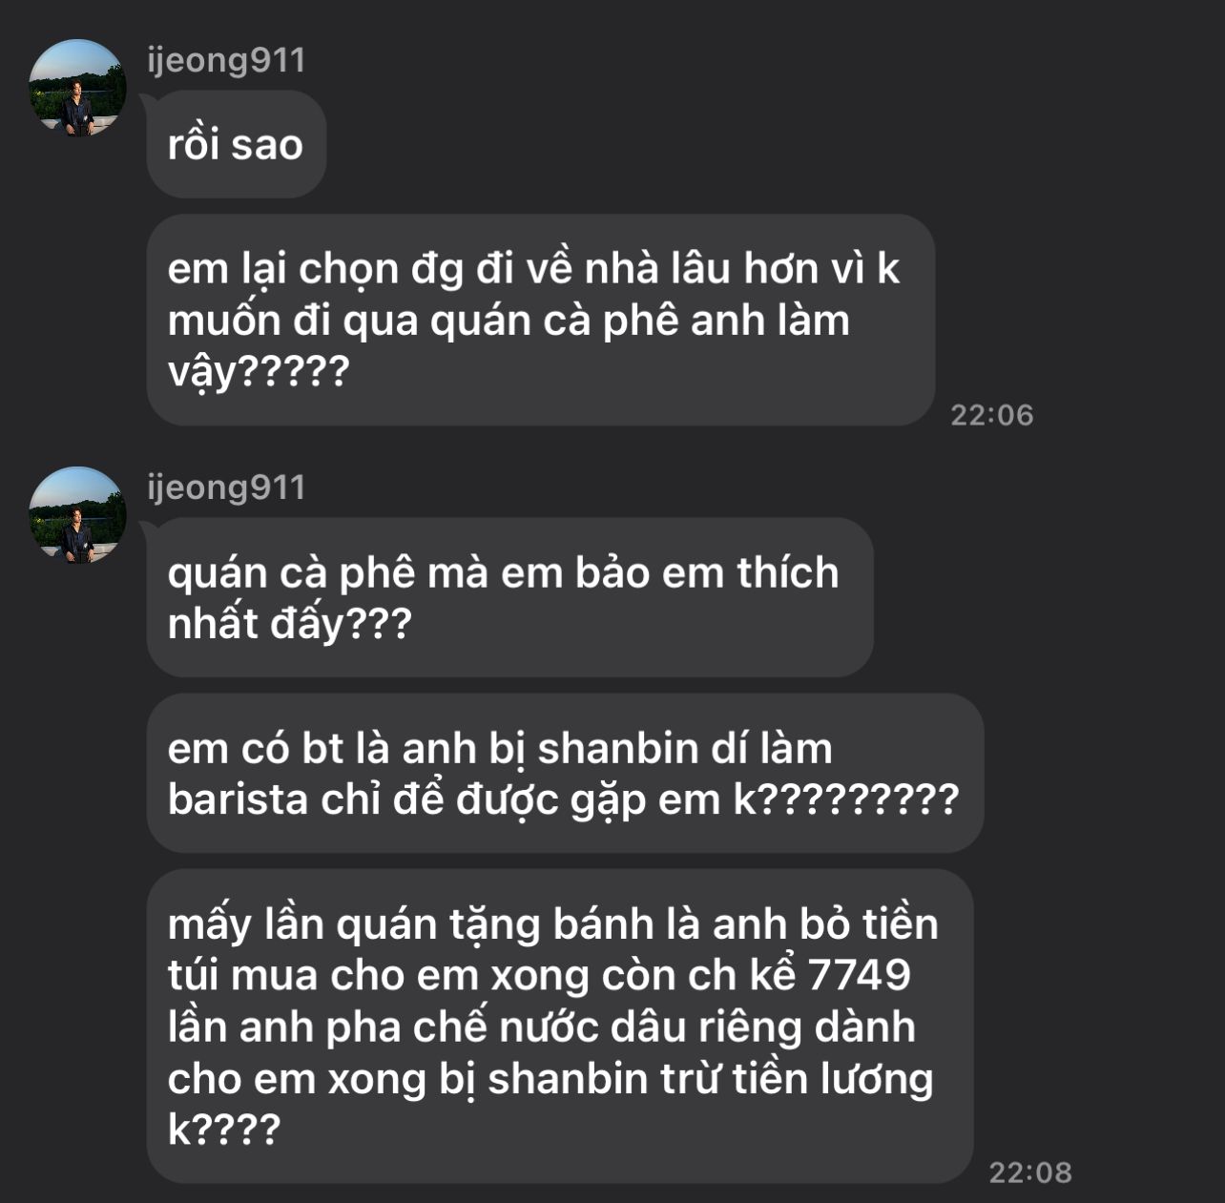Click the "vậy?????" text line

point(259,371)
